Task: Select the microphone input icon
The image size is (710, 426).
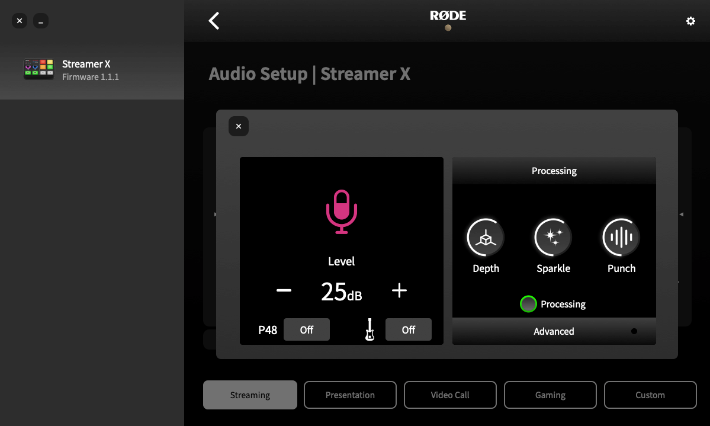Action: (342, 212)
